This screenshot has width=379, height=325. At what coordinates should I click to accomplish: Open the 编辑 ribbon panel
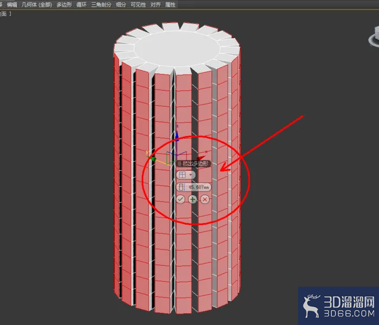[12, 5]
